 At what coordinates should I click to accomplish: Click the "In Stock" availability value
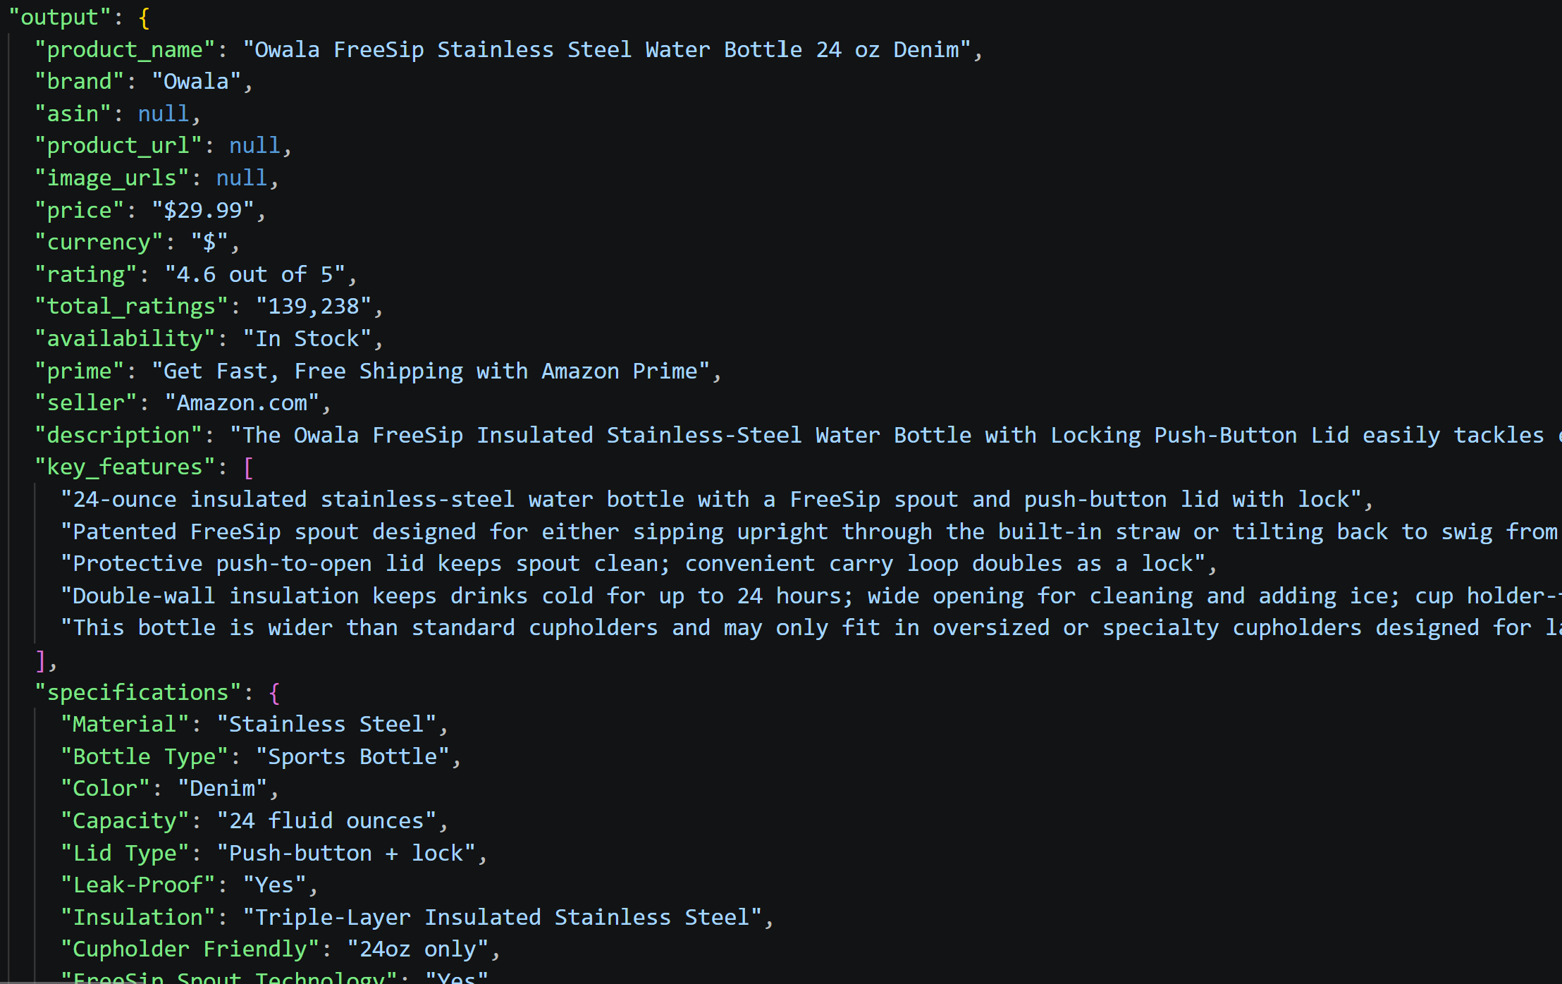click(x=307, y=339)
